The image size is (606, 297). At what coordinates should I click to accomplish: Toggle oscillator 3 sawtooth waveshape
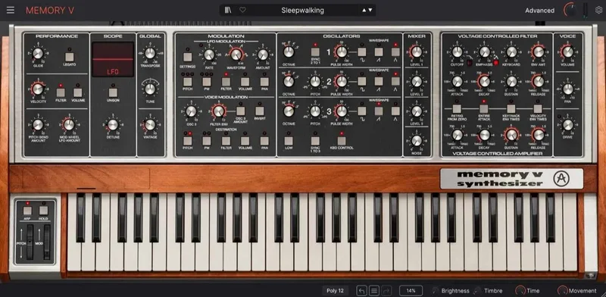click(379, 111)
